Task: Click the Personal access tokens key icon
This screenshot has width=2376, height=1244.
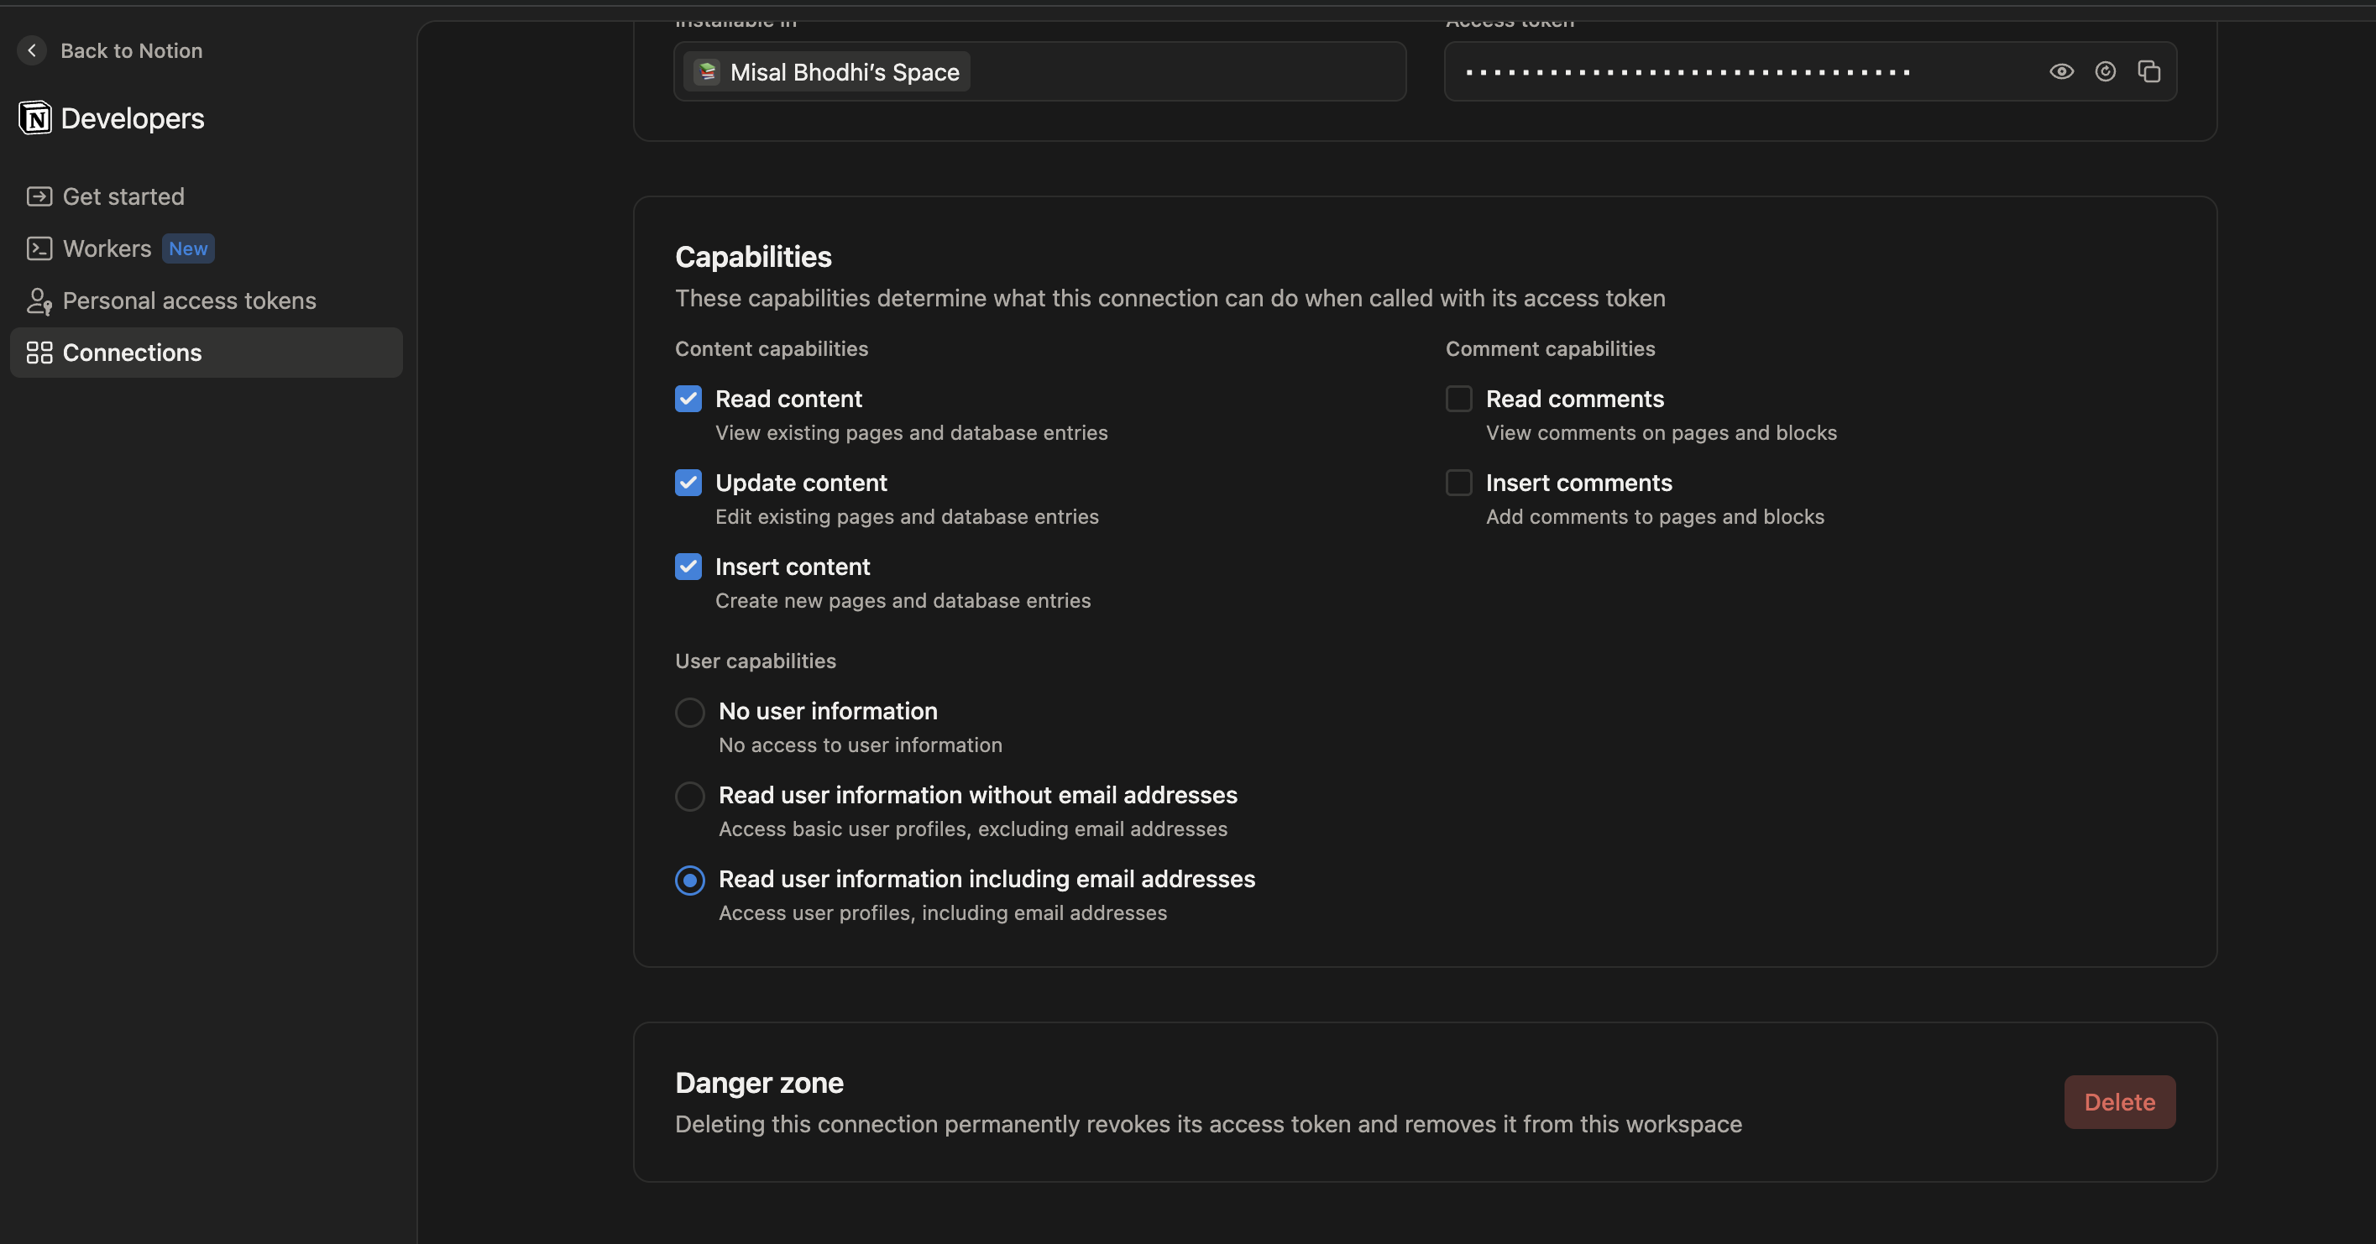Action: click(x=39, y=301)
